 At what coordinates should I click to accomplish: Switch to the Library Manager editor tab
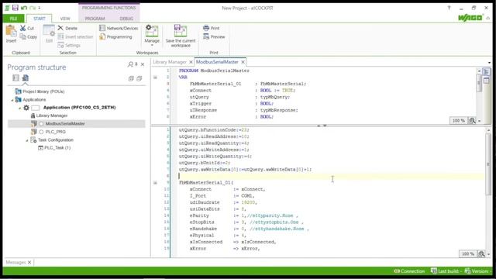[x=170, y=62]
